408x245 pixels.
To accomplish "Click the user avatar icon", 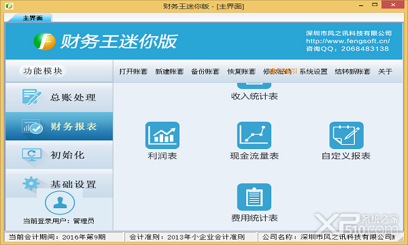I will (x=60, y=202).
